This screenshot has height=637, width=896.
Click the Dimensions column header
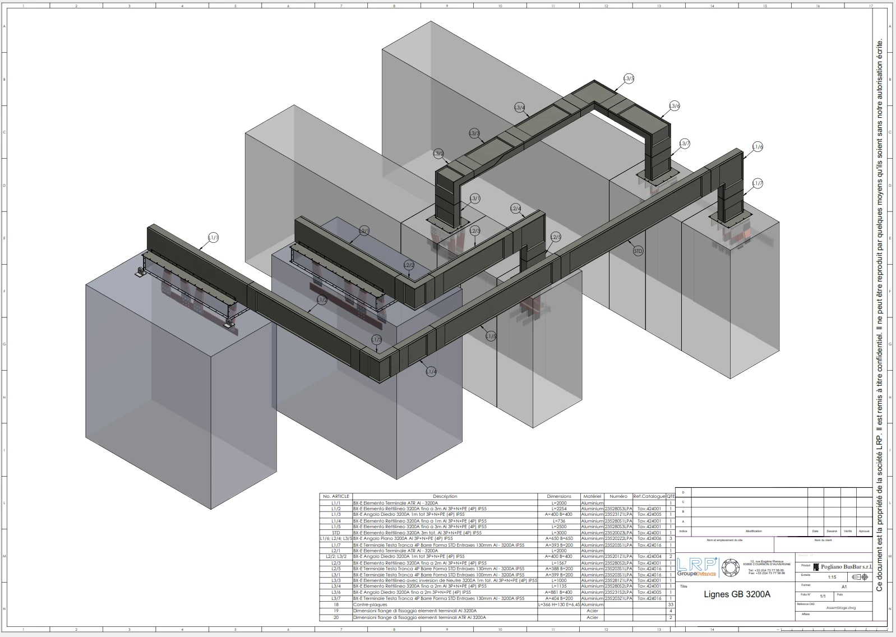(559, 496)
